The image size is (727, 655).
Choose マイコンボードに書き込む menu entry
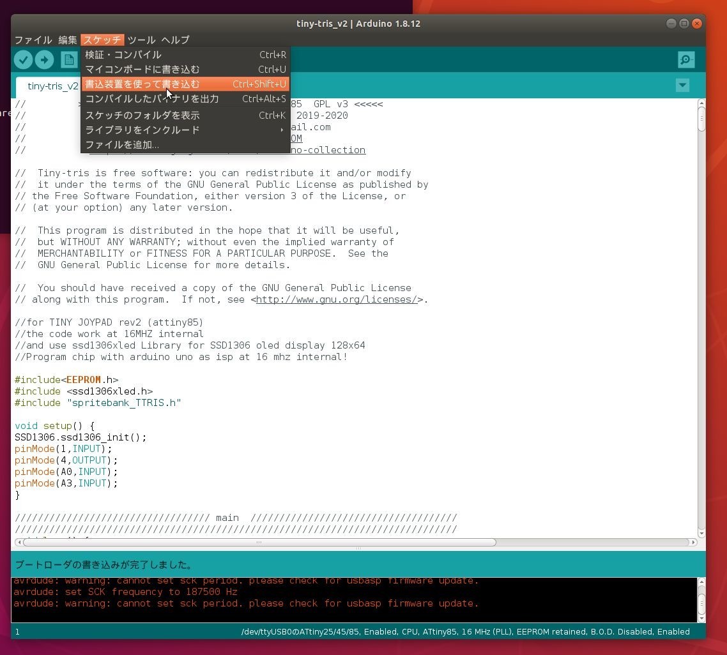click(x=185, y=70)
